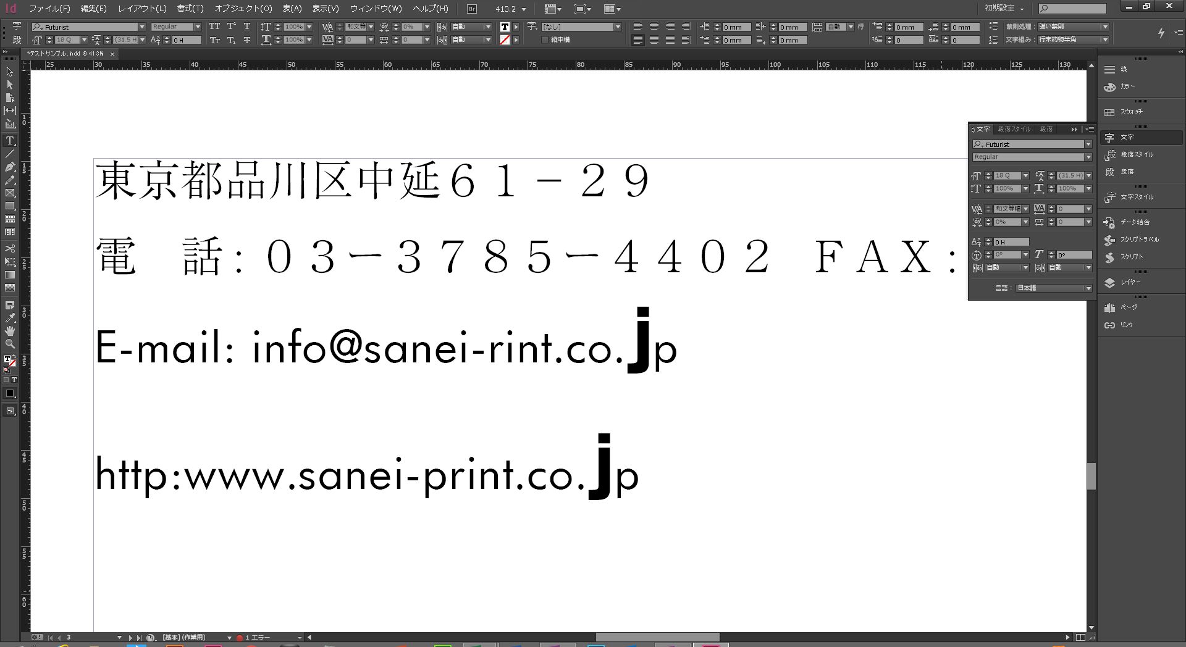Open the 編集(E) menu
Image resolution: width=1186 pixels, height=647 pixels.
(93, 9)
